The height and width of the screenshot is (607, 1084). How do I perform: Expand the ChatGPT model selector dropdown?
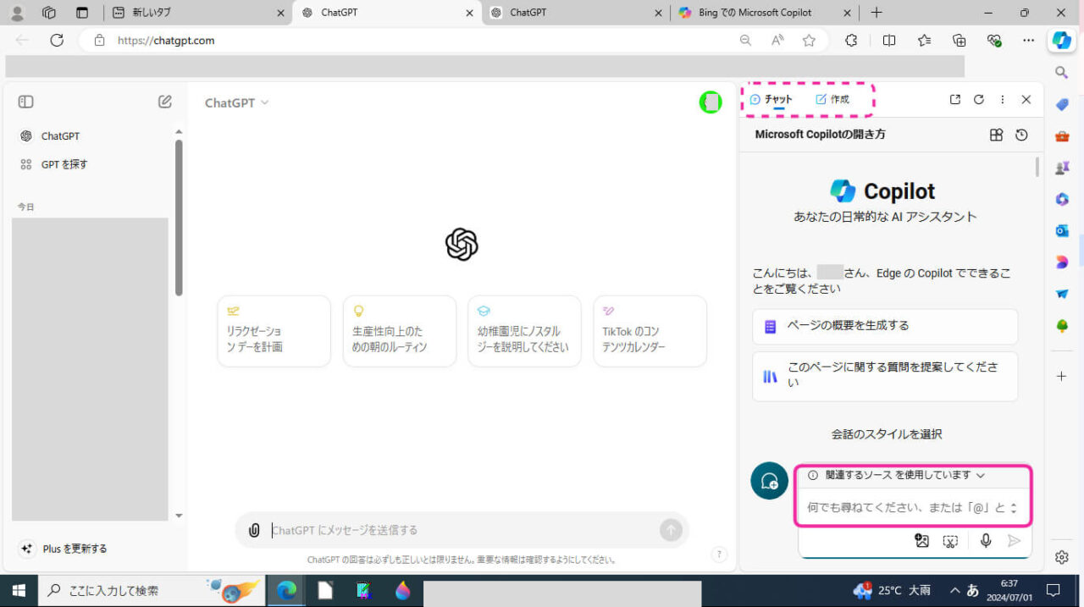[x=237, y=102]
